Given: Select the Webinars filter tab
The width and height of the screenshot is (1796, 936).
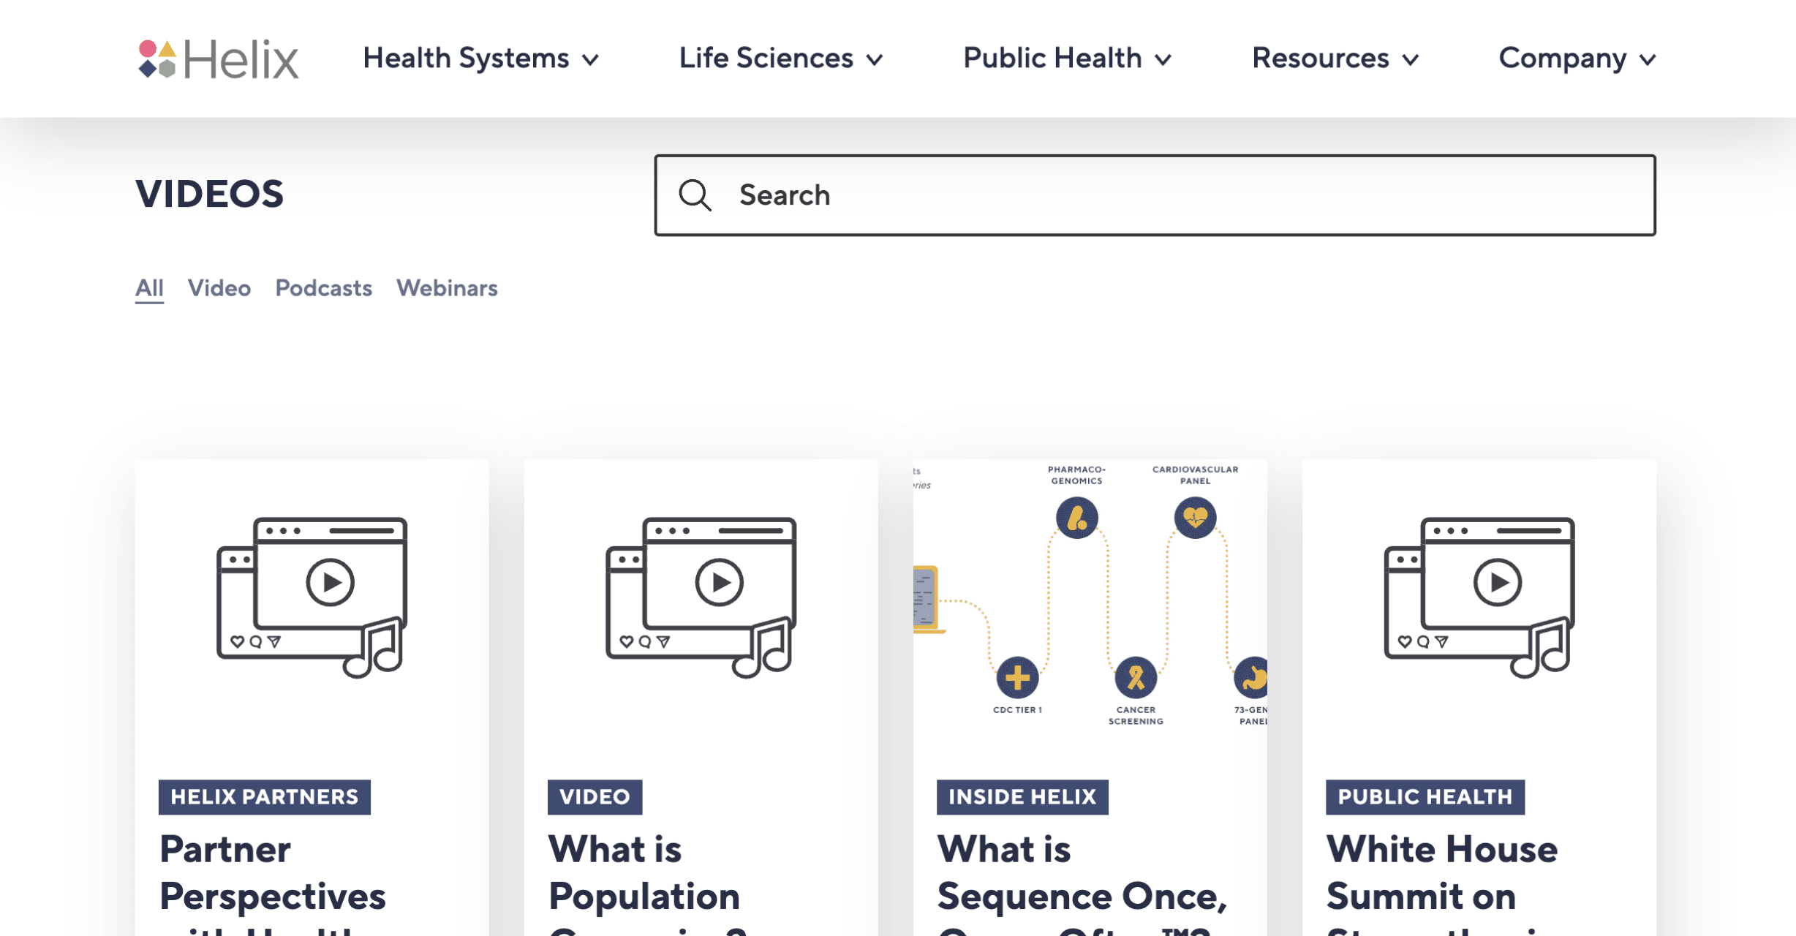Looking at the screenshot, I should pos(447,288).
